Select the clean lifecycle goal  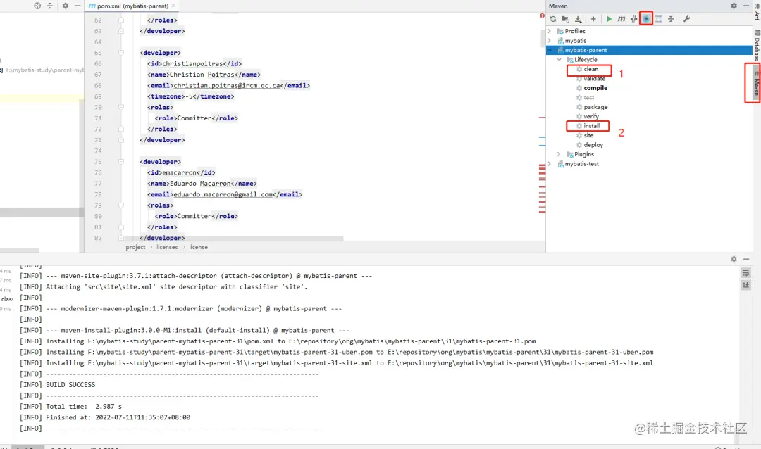pos(590,70)
